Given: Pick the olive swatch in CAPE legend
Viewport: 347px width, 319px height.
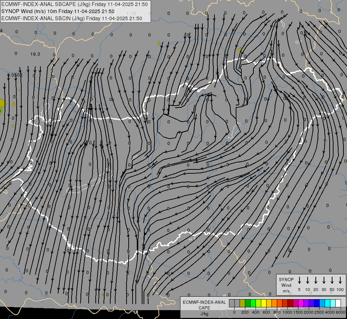Looking at the screenshot, I should tap(242, 303).
